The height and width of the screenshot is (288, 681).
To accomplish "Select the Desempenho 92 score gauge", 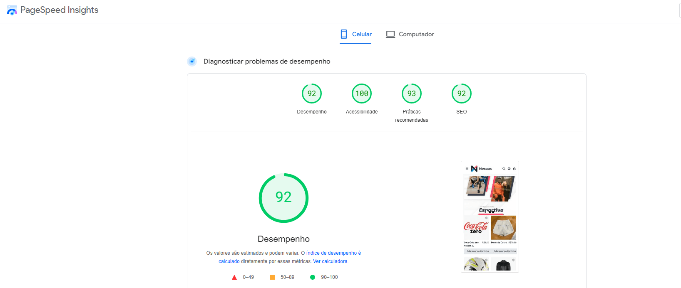I will (312, 94).
